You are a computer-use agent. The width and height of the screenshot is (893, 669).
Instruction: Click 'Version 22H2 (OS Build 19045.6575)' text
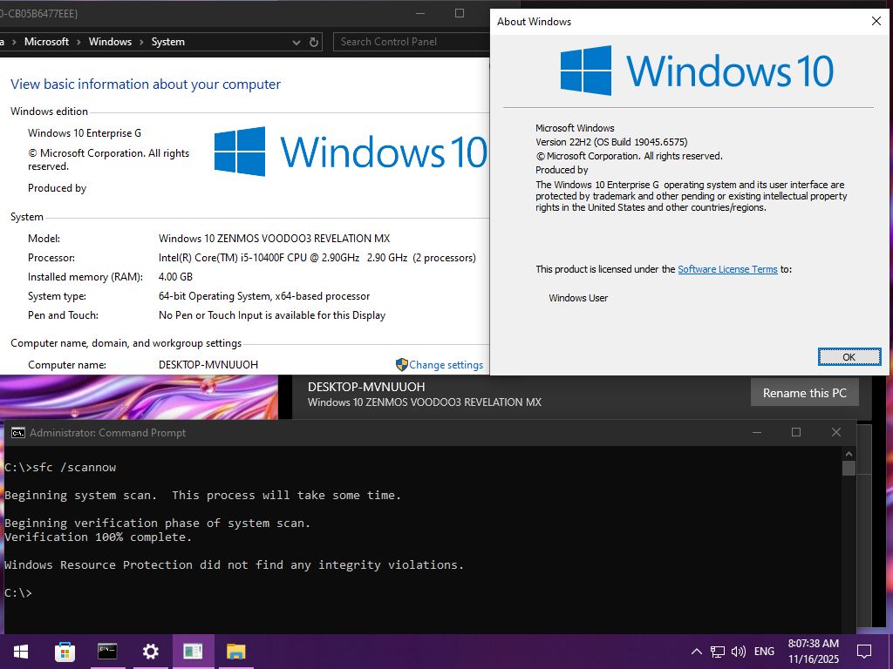point(611,142)
